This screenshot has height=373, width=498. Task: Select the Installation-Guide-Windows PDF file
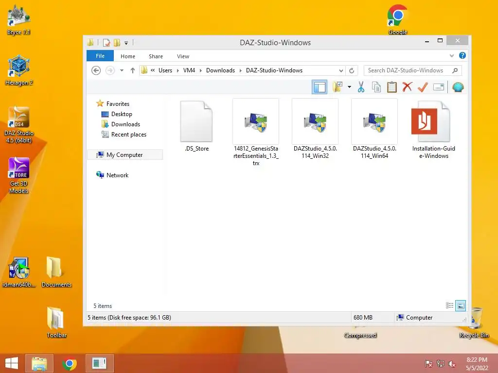click(x=433, y=129)
